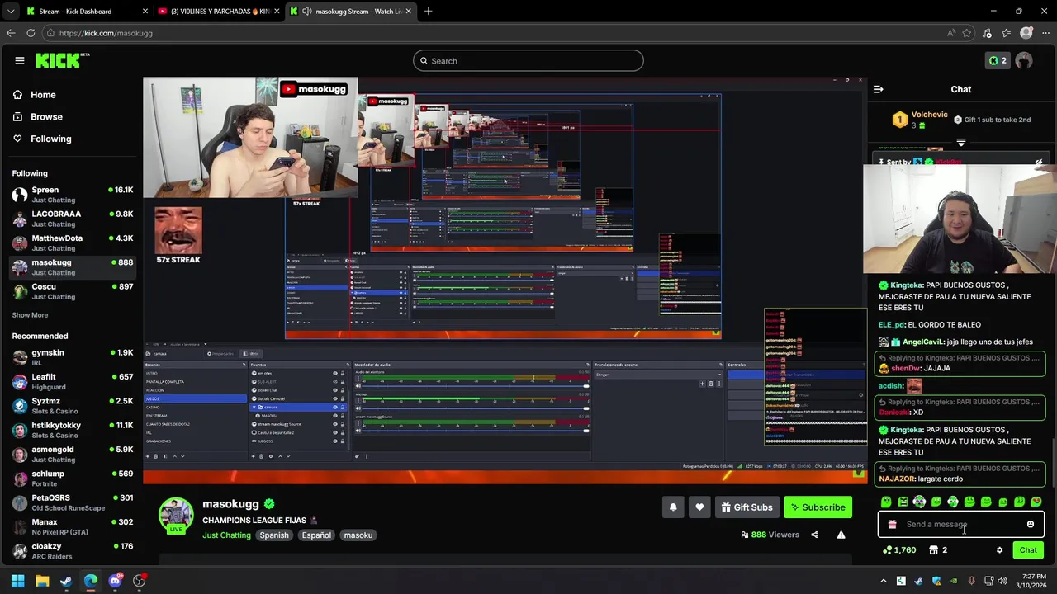
Task: Open the Windows Start menu
Action: tap(17, 581)
